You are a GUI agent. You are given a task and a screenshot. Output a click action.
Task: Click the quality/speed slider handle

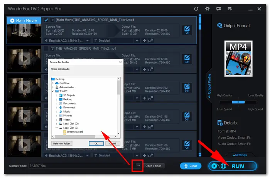click(238, 102)
